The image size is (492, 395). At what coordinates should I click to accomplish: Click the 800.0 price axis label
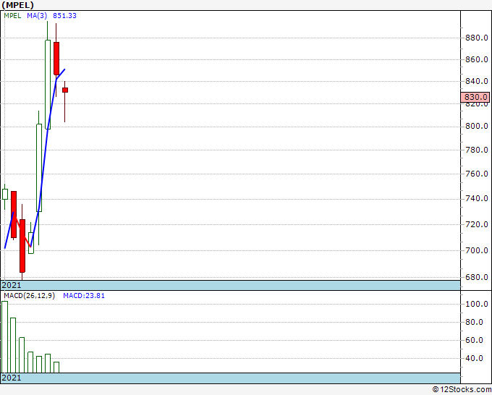coord(477,126)
